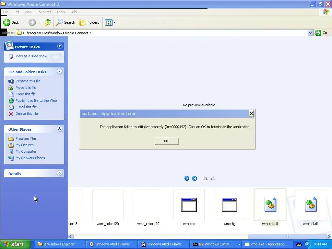The image size is (332, 249).
Task: Switch to cmd.exe Application taskbar button
Action: click(x=267, y=244)
